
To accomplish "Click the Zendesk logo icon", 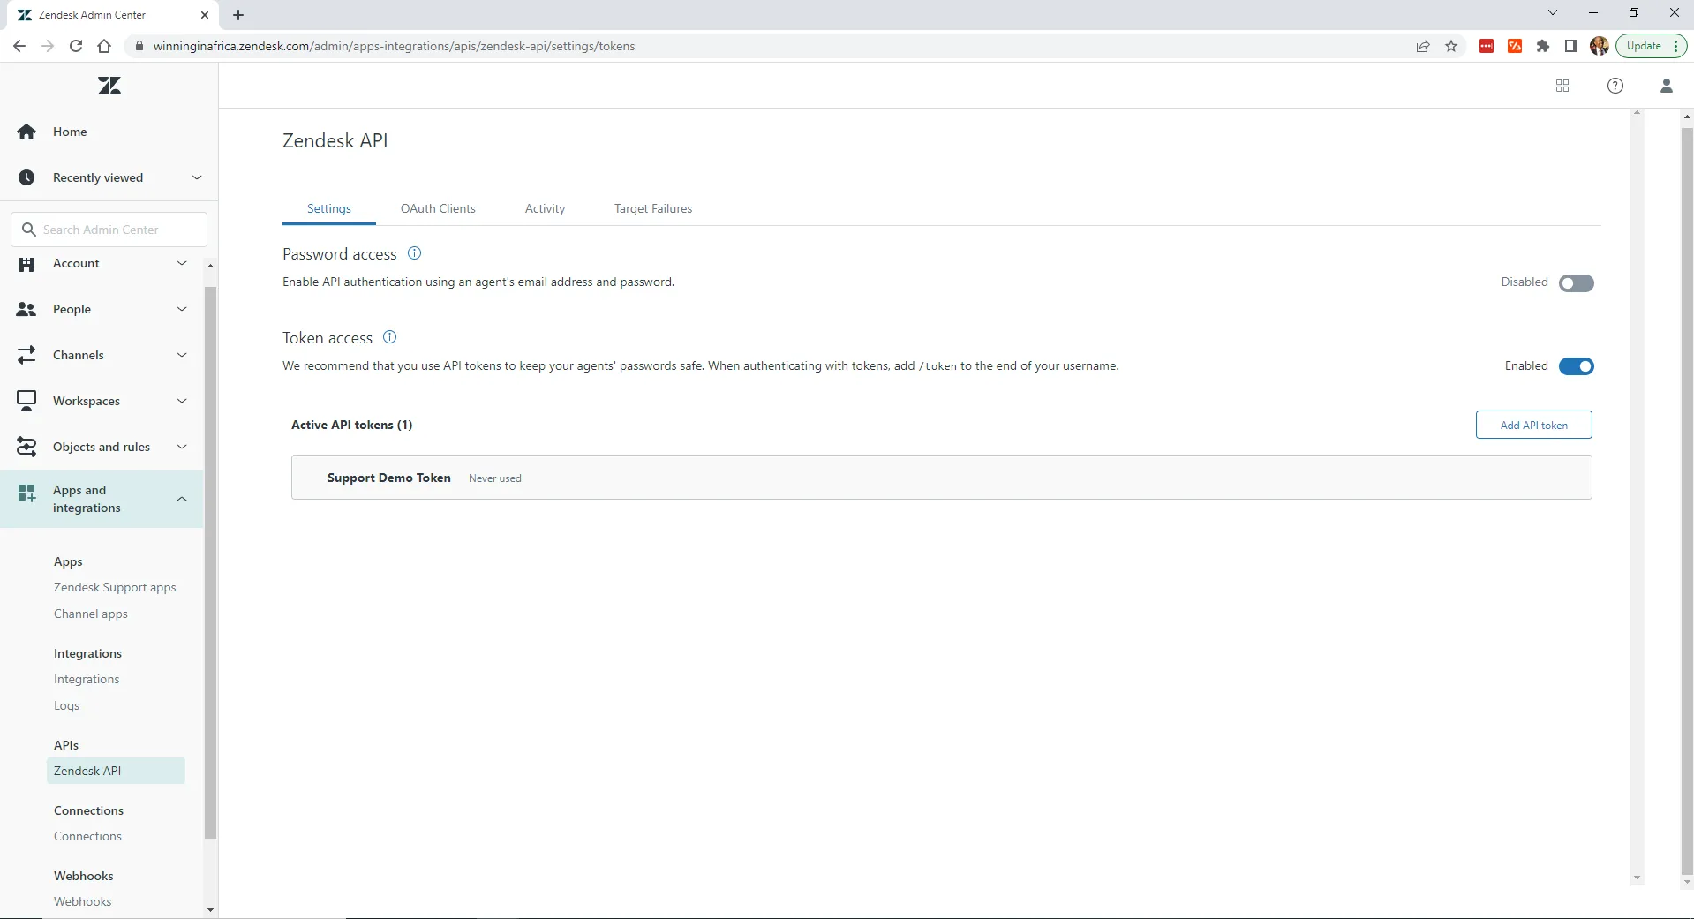I will click(x=109, y=86).
